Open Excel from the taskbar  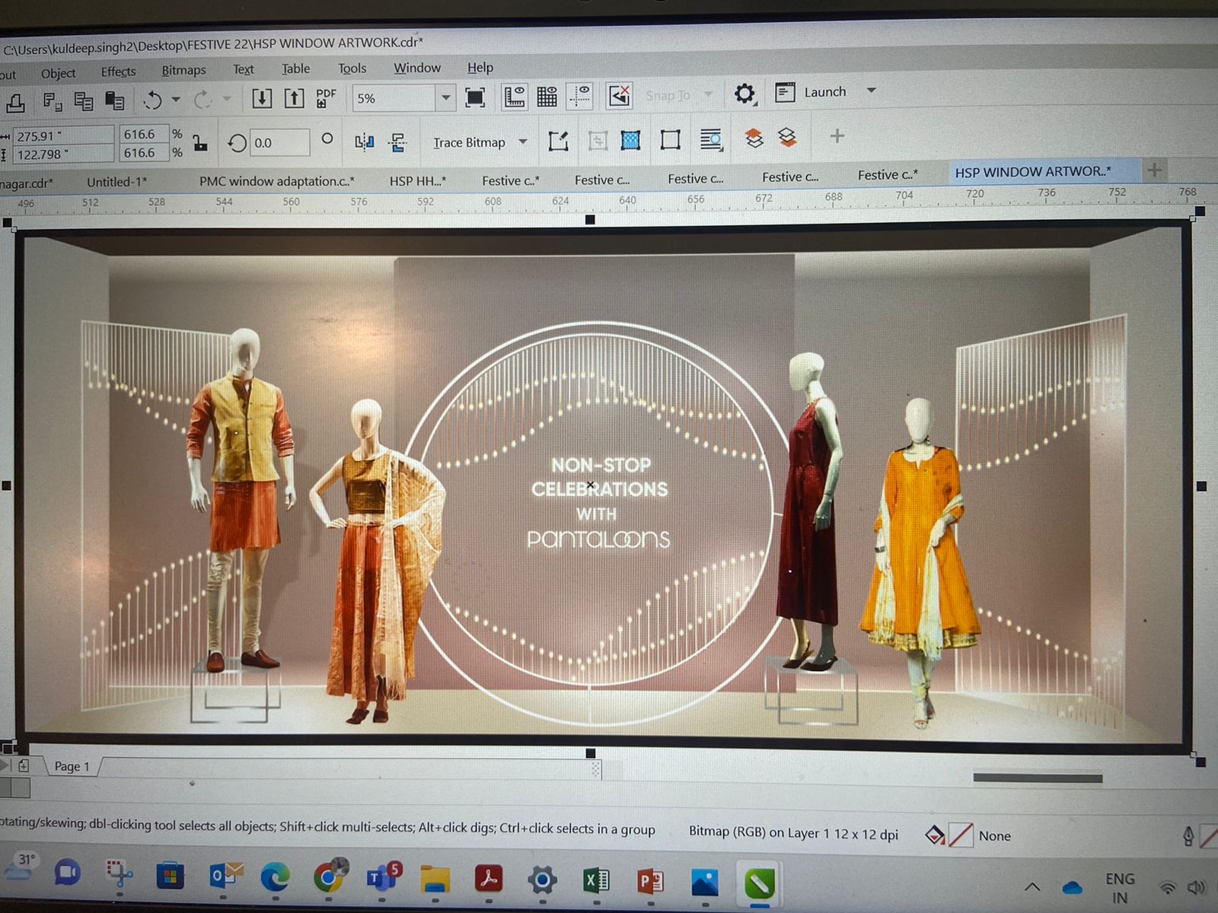[x=596, y=881]
